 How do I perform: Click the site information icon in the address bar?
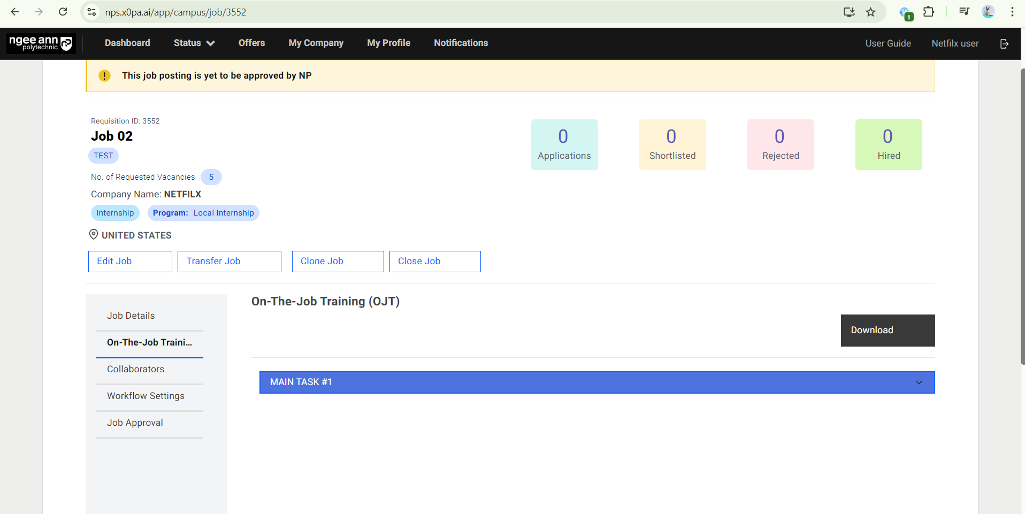[91, 12]
